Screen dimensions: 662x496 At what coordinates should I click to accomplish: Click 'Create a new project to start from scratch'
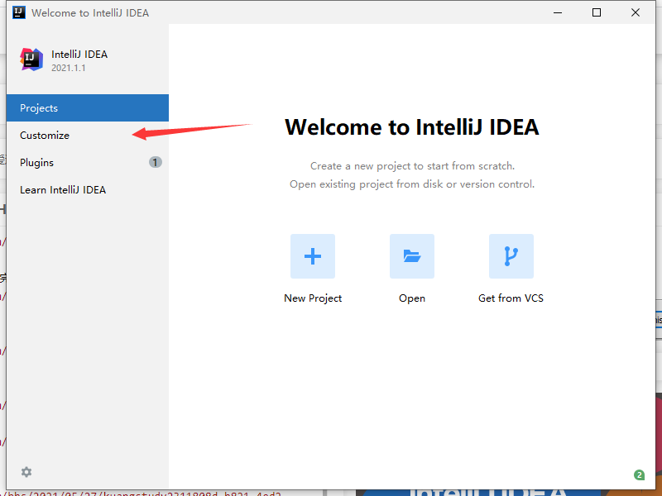(412, 166)
